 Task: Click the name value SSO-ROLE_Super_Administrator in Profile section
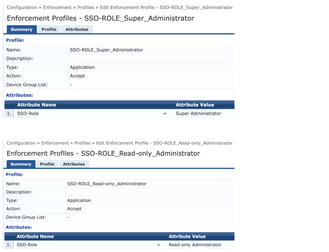(106, 50)
